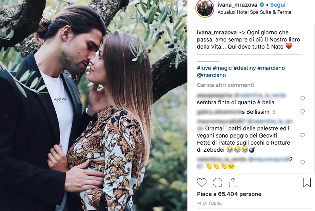Open the #love hashtag
The width and height of the screenshot is (315, 211).
204,68
